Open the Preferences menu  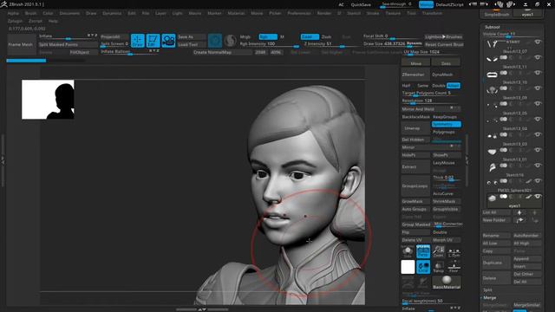pos(299,13)
